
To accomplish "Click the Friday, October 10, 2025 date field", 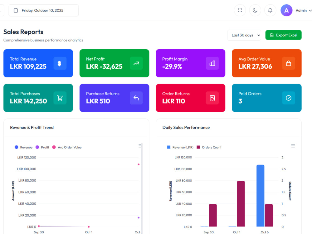I will coord(44,10).
